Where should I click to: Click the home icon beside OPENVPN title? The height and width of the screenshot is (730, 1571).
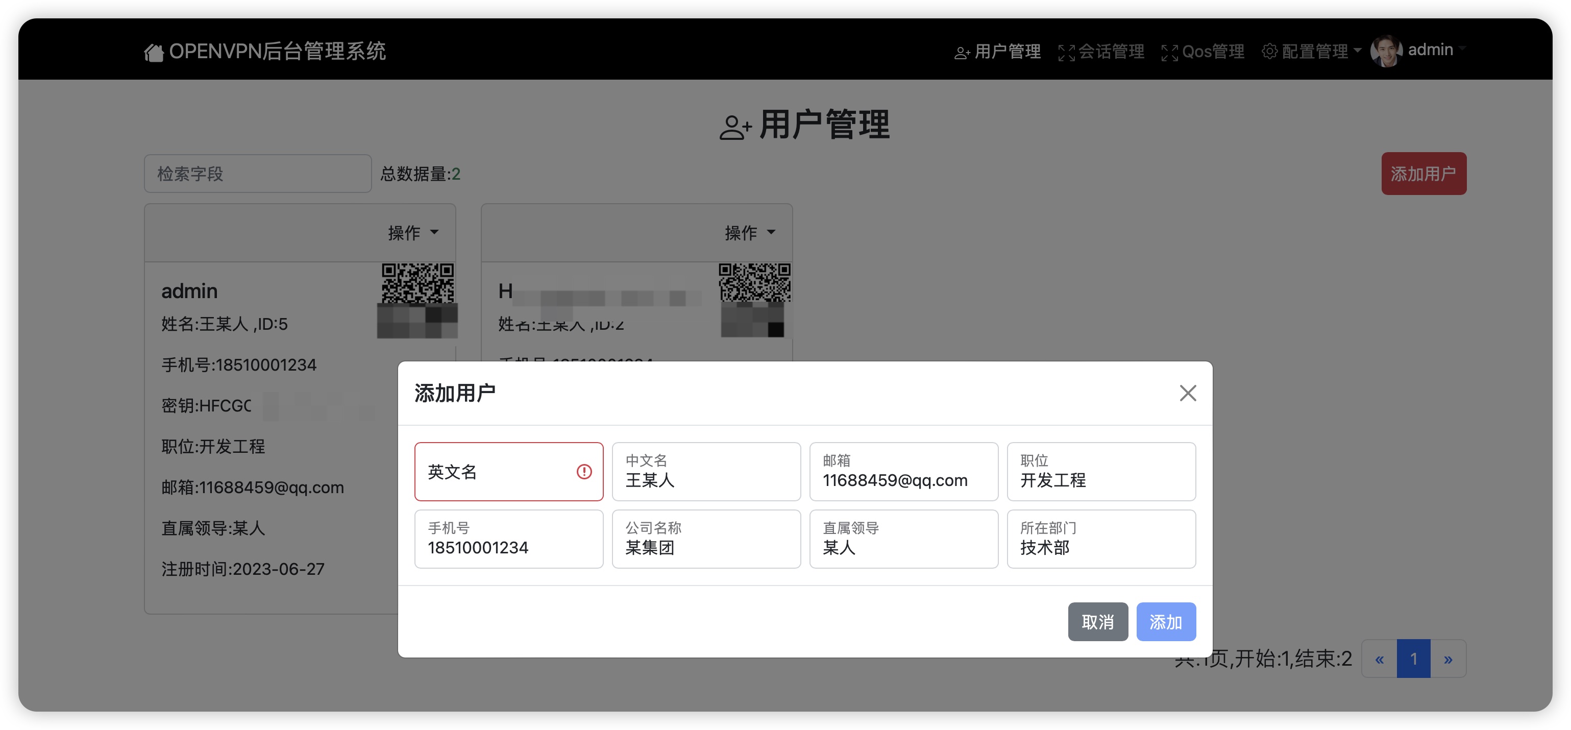pyautogui.click(x=154, y=53)
